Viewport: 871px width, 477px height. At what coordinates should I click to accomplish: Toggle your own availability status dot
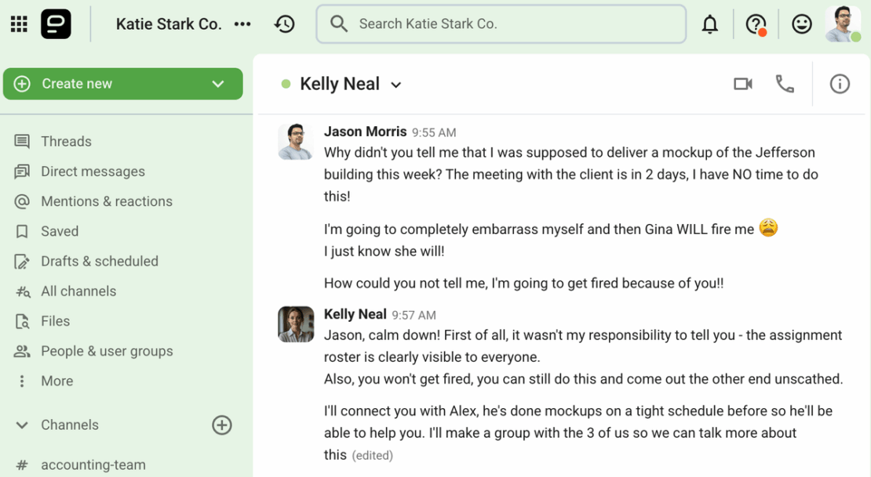[858, 35]
